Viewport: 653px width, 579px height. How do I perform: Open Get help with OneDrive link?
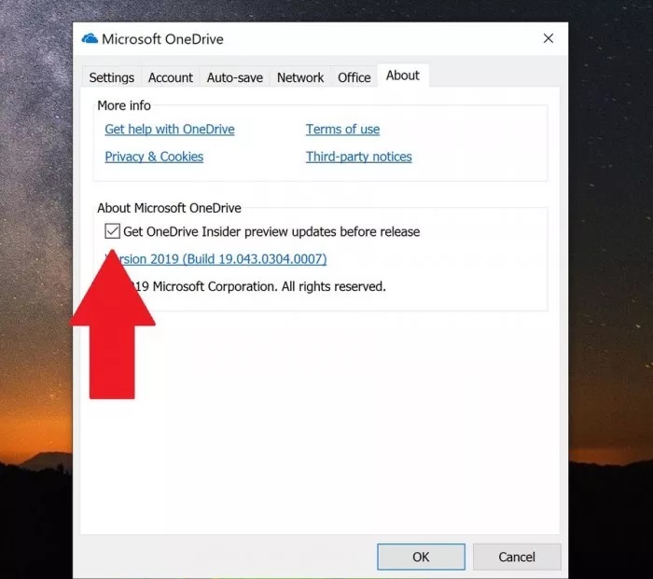(x=170, y=129)
